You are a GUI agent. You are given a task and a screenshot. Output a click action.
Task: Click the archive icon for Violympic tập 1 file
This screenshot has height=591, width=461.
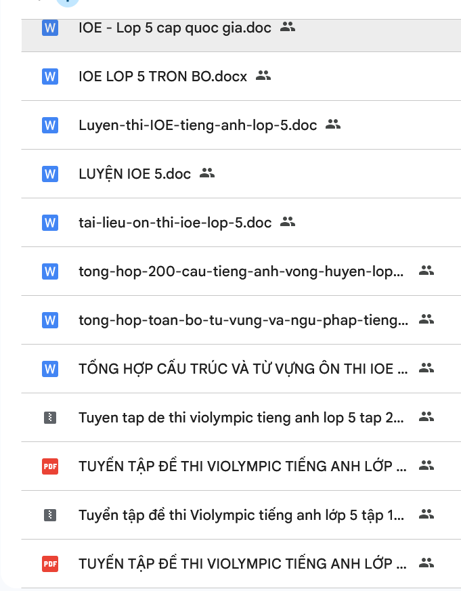[x=49, y=515]
